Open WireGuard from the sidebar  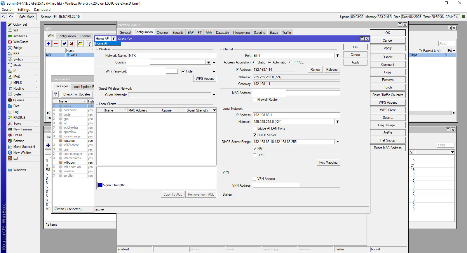click(20, 42)
